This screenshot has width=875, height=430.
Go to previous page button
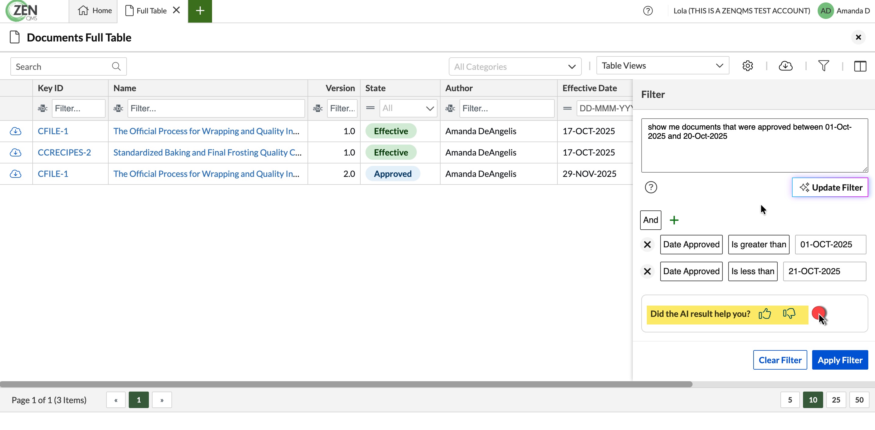point(116,400)
